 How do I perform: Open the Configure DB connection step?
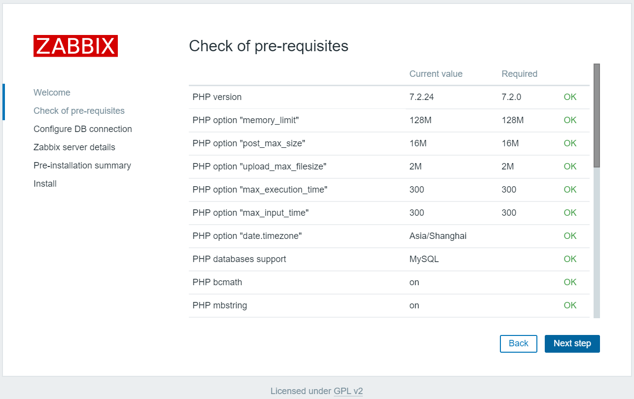coord(82,129)
